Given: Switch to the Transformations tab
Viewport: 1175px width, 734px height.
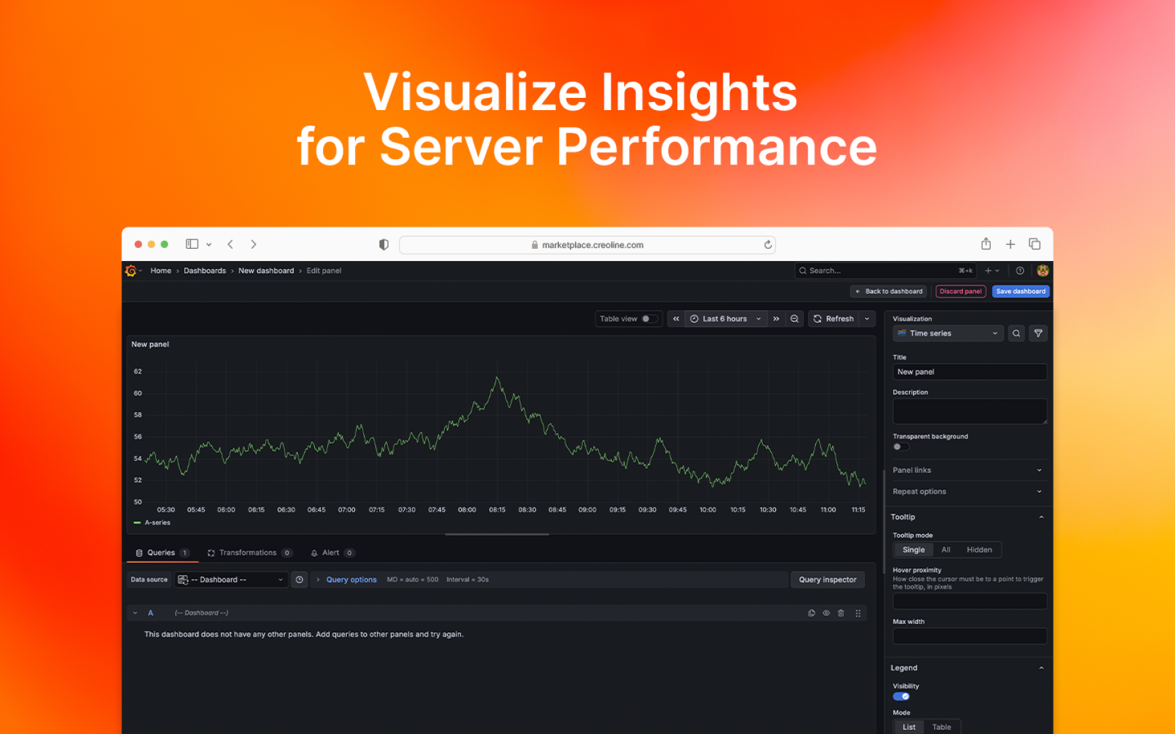Looking at the screenshot, I should pyautogui.click(x=248, y=553).
